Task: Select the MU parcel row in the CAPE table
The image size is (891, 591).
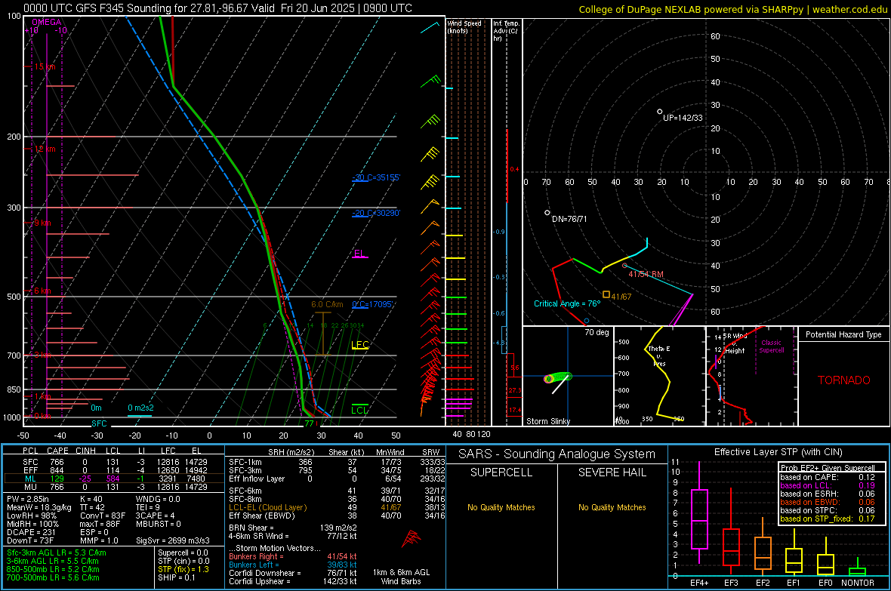Action: (114, 487)
